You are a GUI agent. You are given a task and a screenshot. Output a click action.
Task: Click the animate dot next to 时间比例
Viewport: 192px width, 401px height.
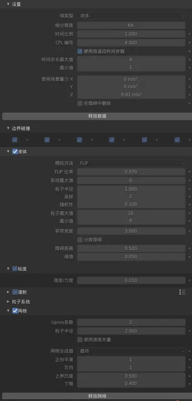[x=189, y=34]
